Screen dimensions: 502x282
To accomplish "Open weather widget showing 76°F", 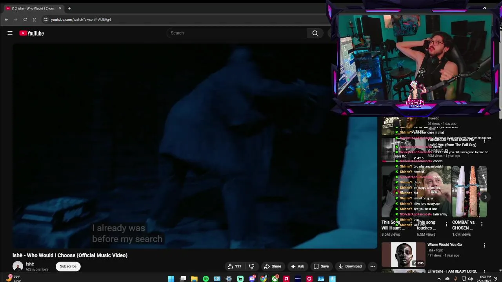I will [13, 278].
